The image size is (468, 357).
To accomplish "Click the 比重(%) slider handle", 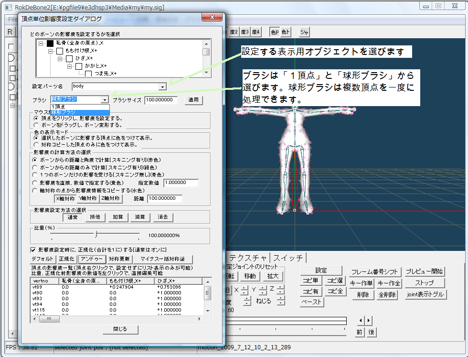I will (96, 234).
